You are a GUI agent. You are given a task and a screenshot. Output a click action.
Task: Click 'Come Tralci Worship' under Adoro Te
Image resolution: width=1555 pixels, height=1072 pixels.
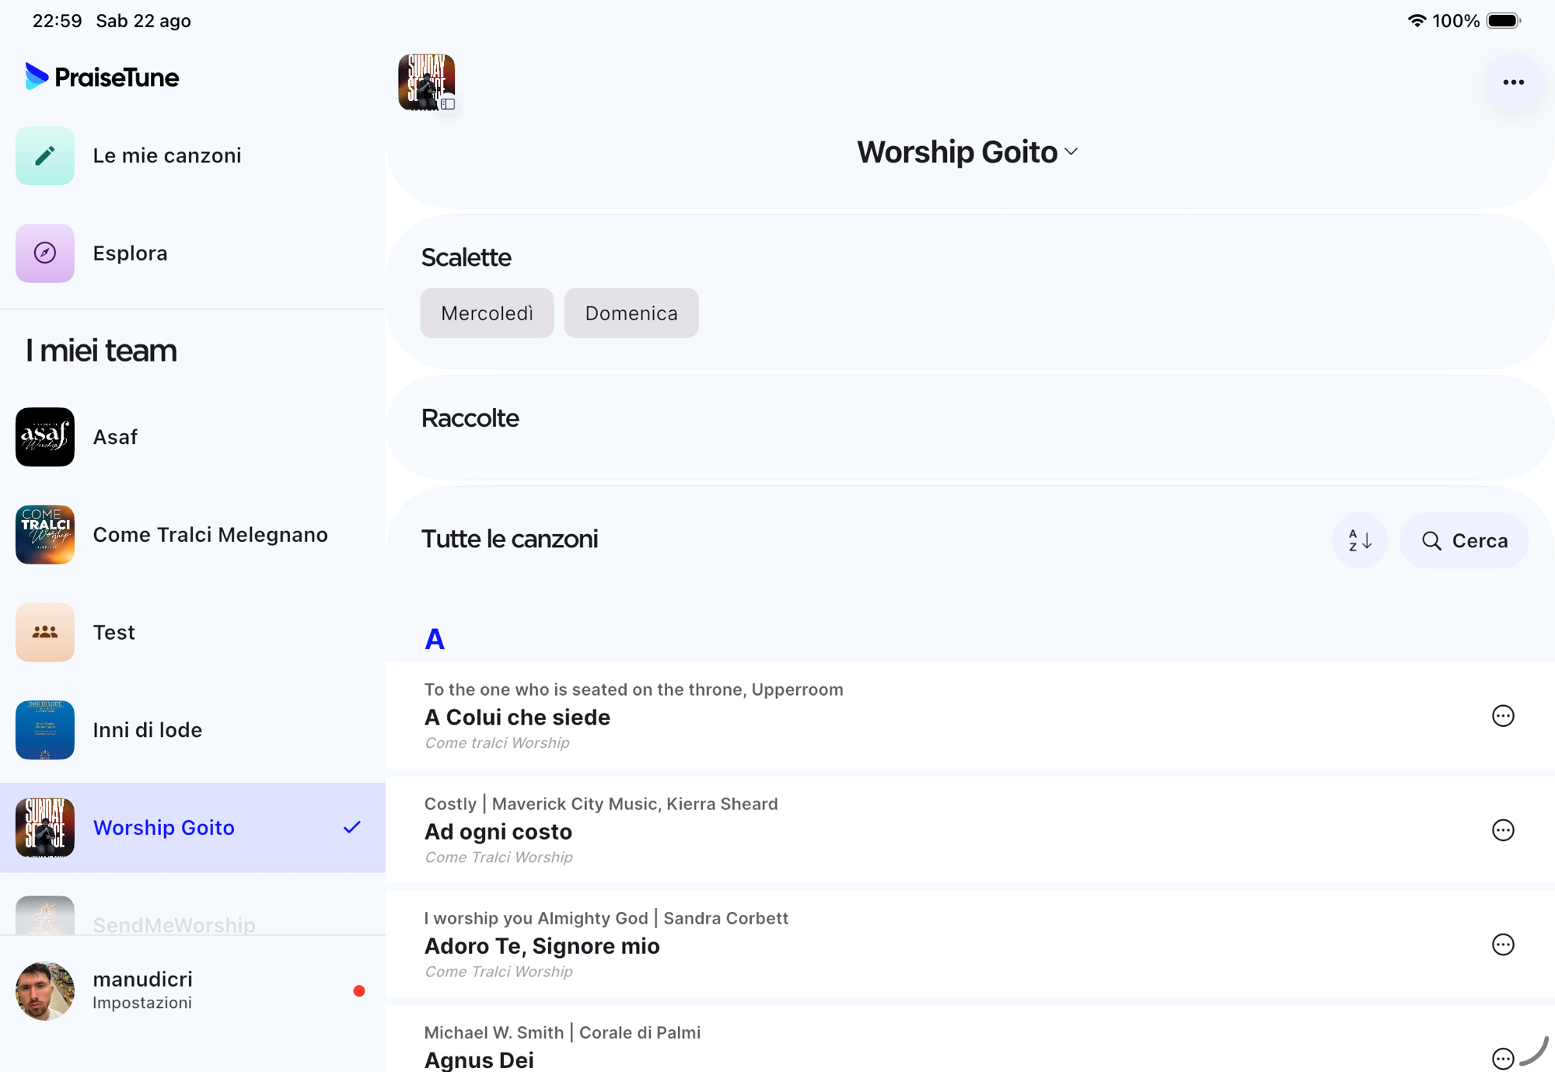point(498,971)
